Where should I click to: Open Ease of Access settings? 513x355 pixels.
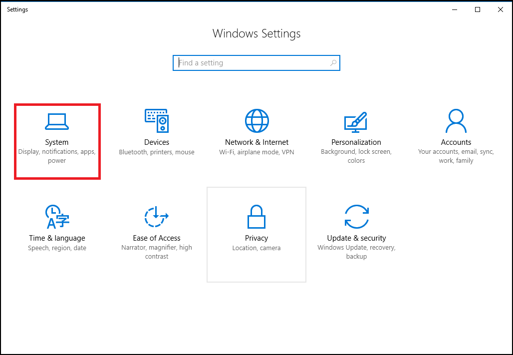157,228
